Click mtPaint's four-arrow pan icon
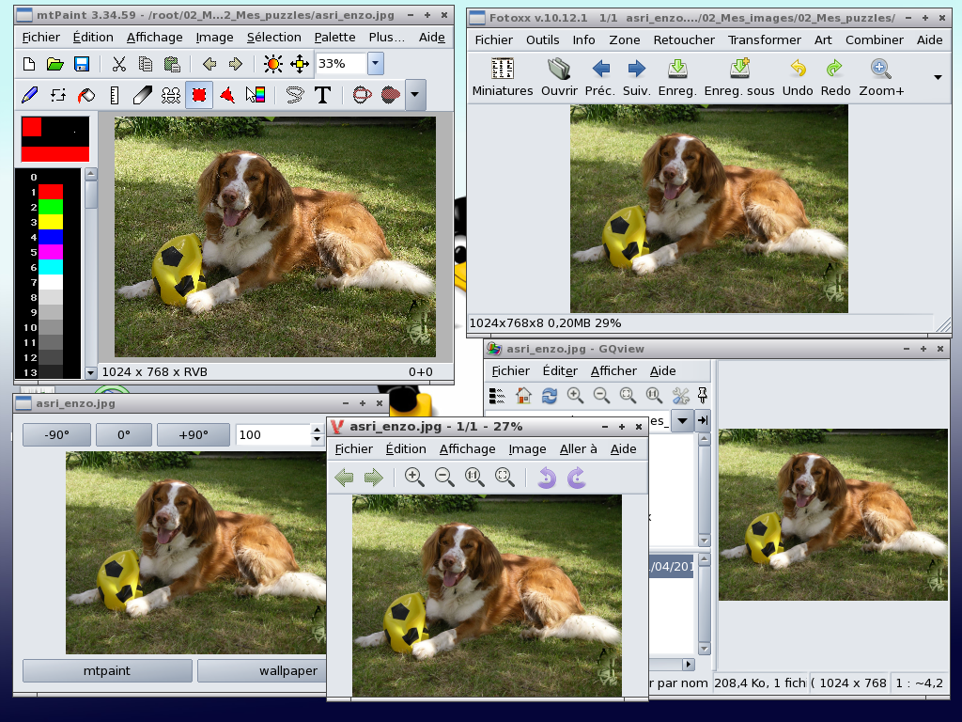Screen dimensions: 962x722 pyautogui.click(x=300, y=64)
